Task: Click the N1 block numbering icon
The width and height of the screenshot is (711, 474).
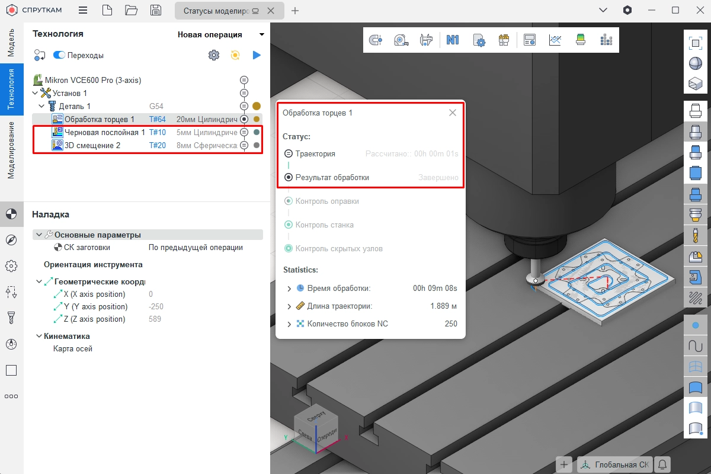Action: [453, 40]
